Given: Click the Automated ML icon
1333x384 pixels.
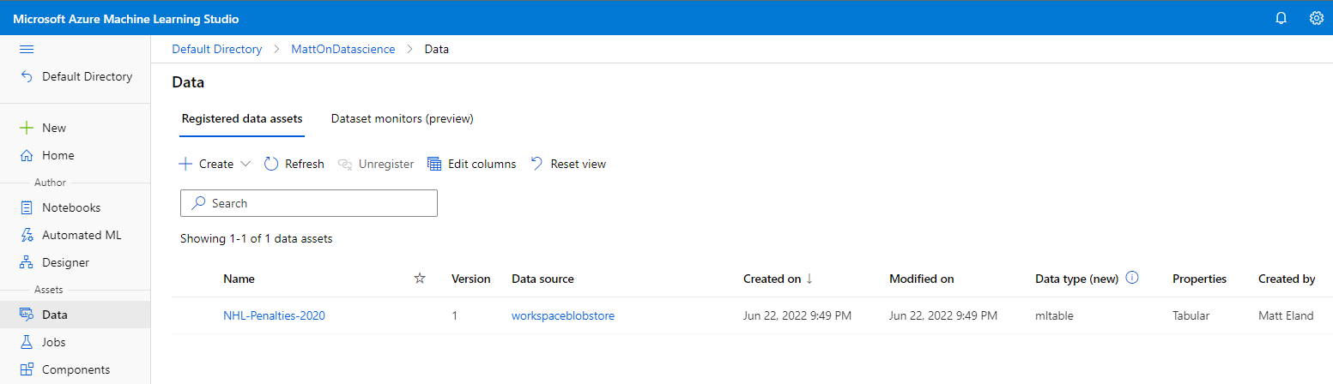Looking at the screenshot, I should point(27,236).
